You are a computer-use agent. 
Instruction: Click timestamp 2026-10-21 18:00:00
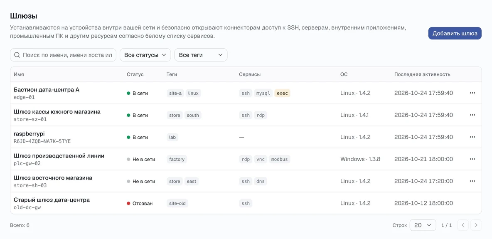click(423, 159)
